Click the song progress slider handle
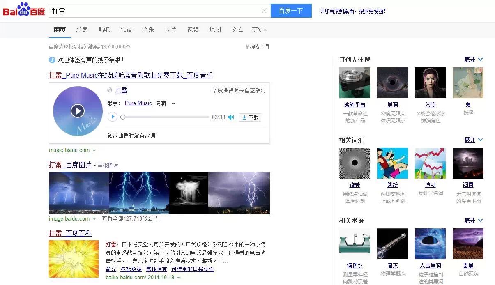495x285 pixels. [122, 117]
